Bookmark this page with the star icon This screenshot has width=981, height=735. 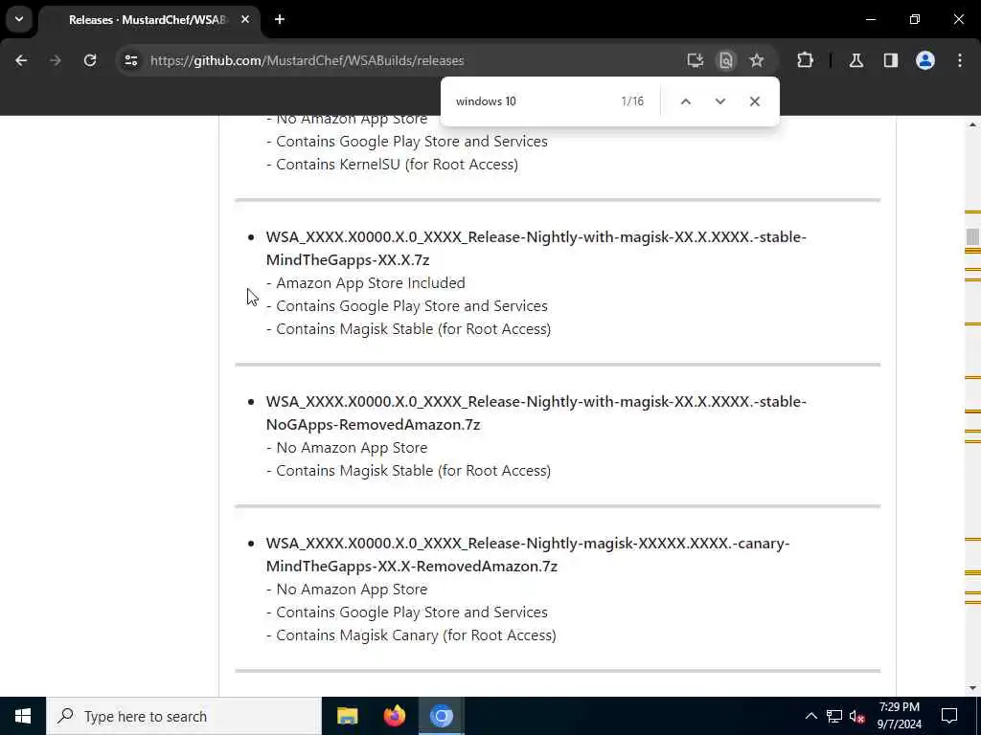(757, 60)
